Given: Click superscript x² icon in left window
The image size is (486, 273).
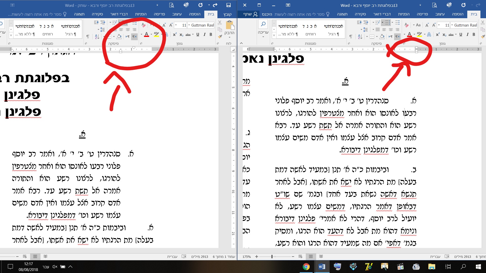Looking at the screenshot, I should tap(175, 35).
